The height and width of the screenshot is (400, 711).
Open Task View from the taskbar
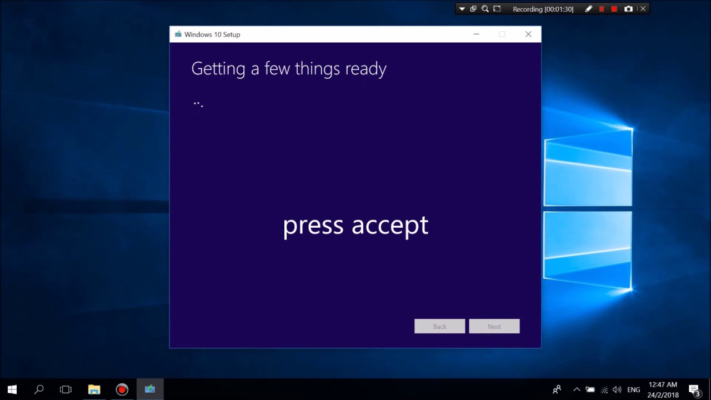[66, 389]
